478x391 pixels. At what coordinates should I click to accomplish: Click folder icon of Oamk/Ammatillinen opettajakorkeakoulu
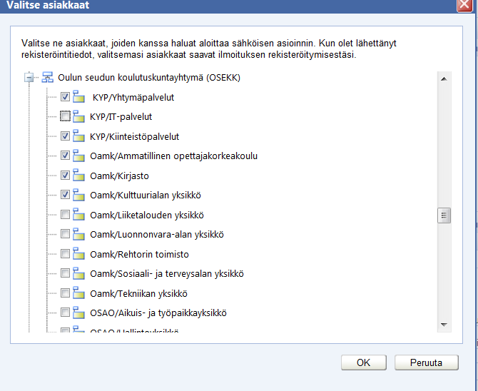pyautogui.click(x=78, y=156)
